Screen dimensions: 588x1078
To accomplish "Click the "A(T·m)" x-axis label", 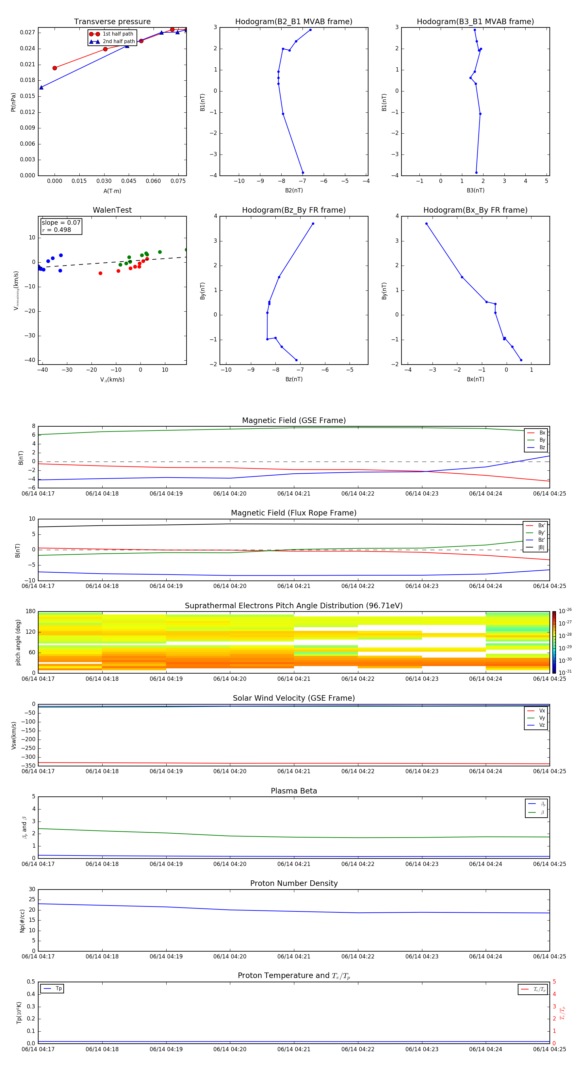I will 112,191.
